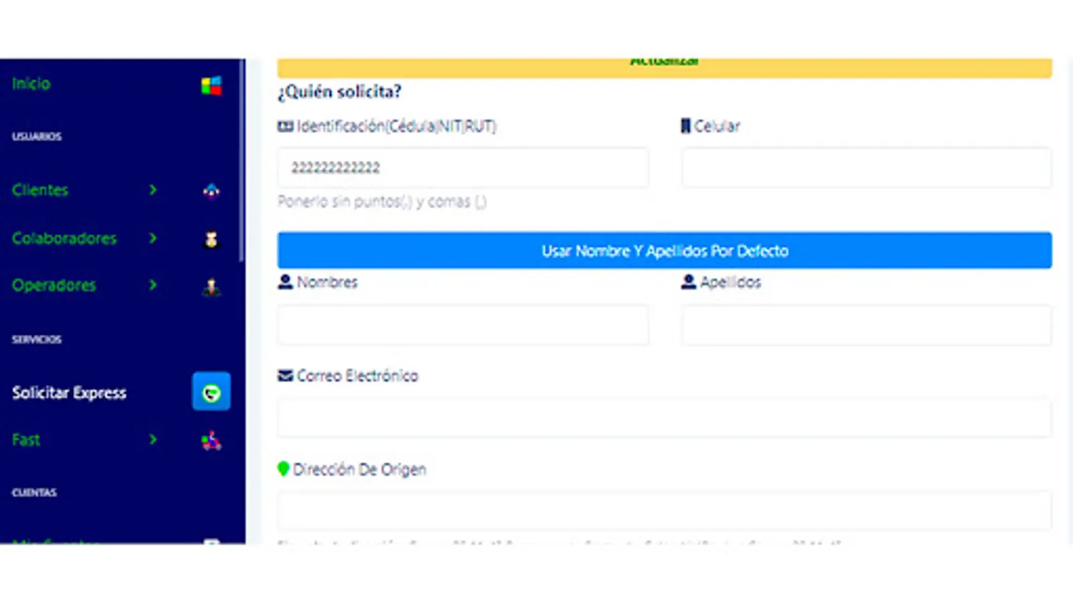The image size is (1073, 603).
Task: Click the SERVICIOS section label
Action: coord(37,340)
